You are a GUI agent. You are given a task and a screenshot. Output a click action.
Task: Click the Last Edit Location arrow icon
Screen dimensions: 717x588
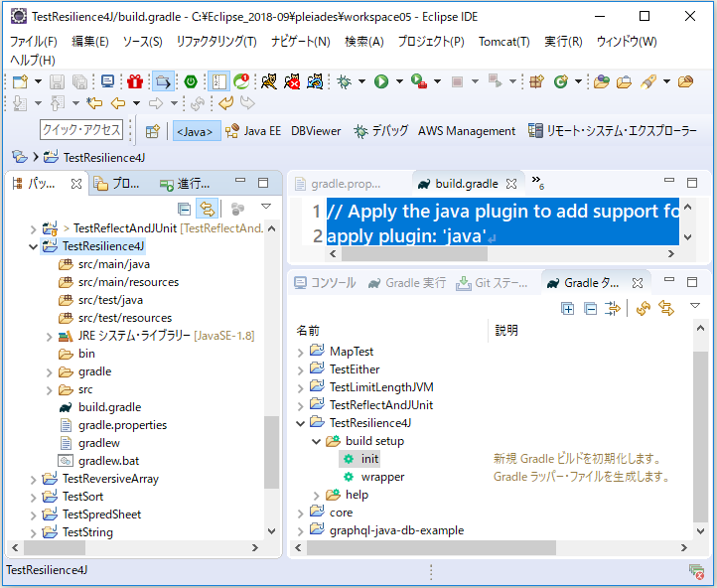tap(94, 103)
